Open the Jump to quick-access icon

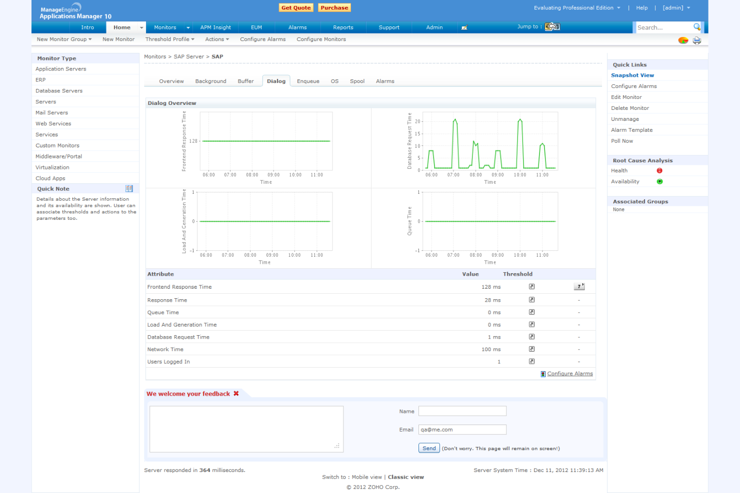[x=551, y=26]
